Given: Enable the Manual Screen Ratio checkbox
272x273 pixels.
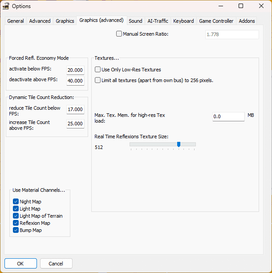Looking at the screenshot, I should click(119, 33).
